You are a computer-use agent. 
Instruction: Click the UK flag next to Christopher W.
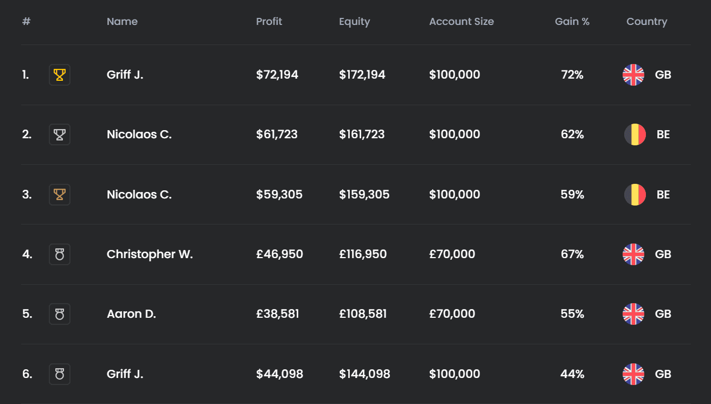(x=633, y=254)
